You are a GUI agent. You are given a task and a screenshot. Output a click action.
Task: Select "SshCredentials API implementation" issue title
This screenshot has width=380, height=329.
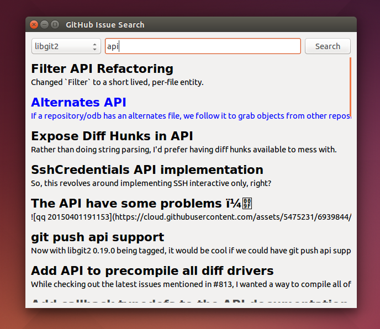147,169
